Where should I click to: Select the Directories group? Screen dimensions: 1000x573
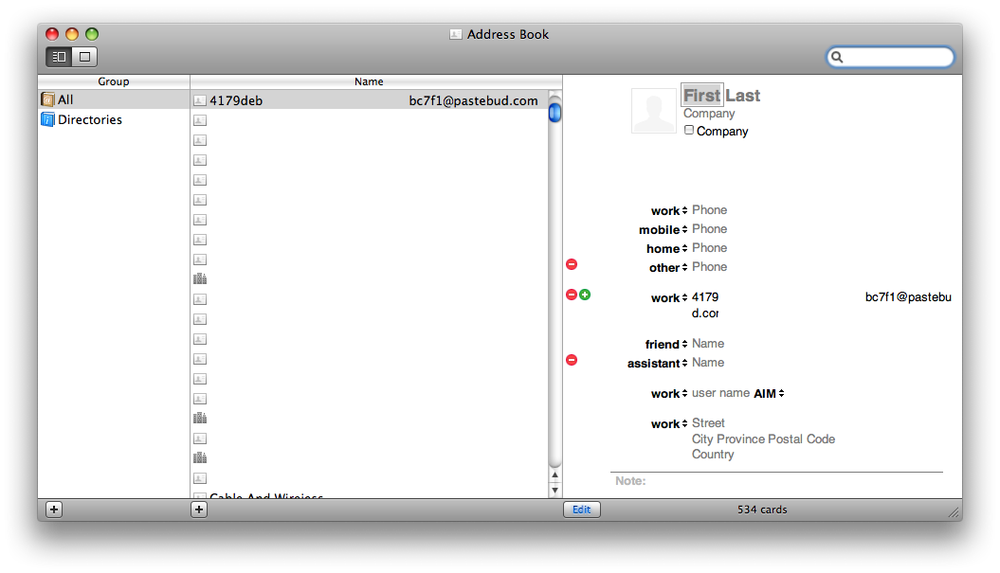point(114,119)
